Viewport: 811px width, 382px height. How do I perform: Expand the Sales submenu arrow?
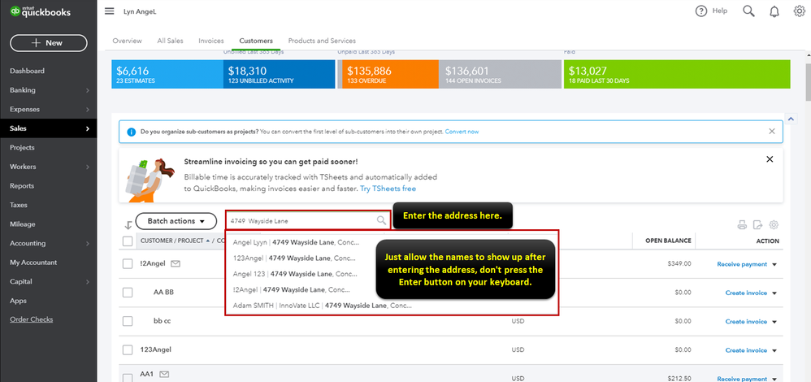coord(88,129)
